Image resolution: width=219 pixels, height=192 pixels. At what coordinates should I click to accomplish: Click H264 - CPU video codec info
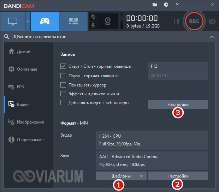pos(110,136)
